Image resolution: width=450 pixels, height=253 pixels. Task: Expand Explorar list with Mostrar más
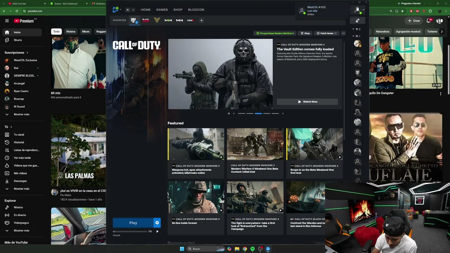pyautogui.click(x=21, y=231)
